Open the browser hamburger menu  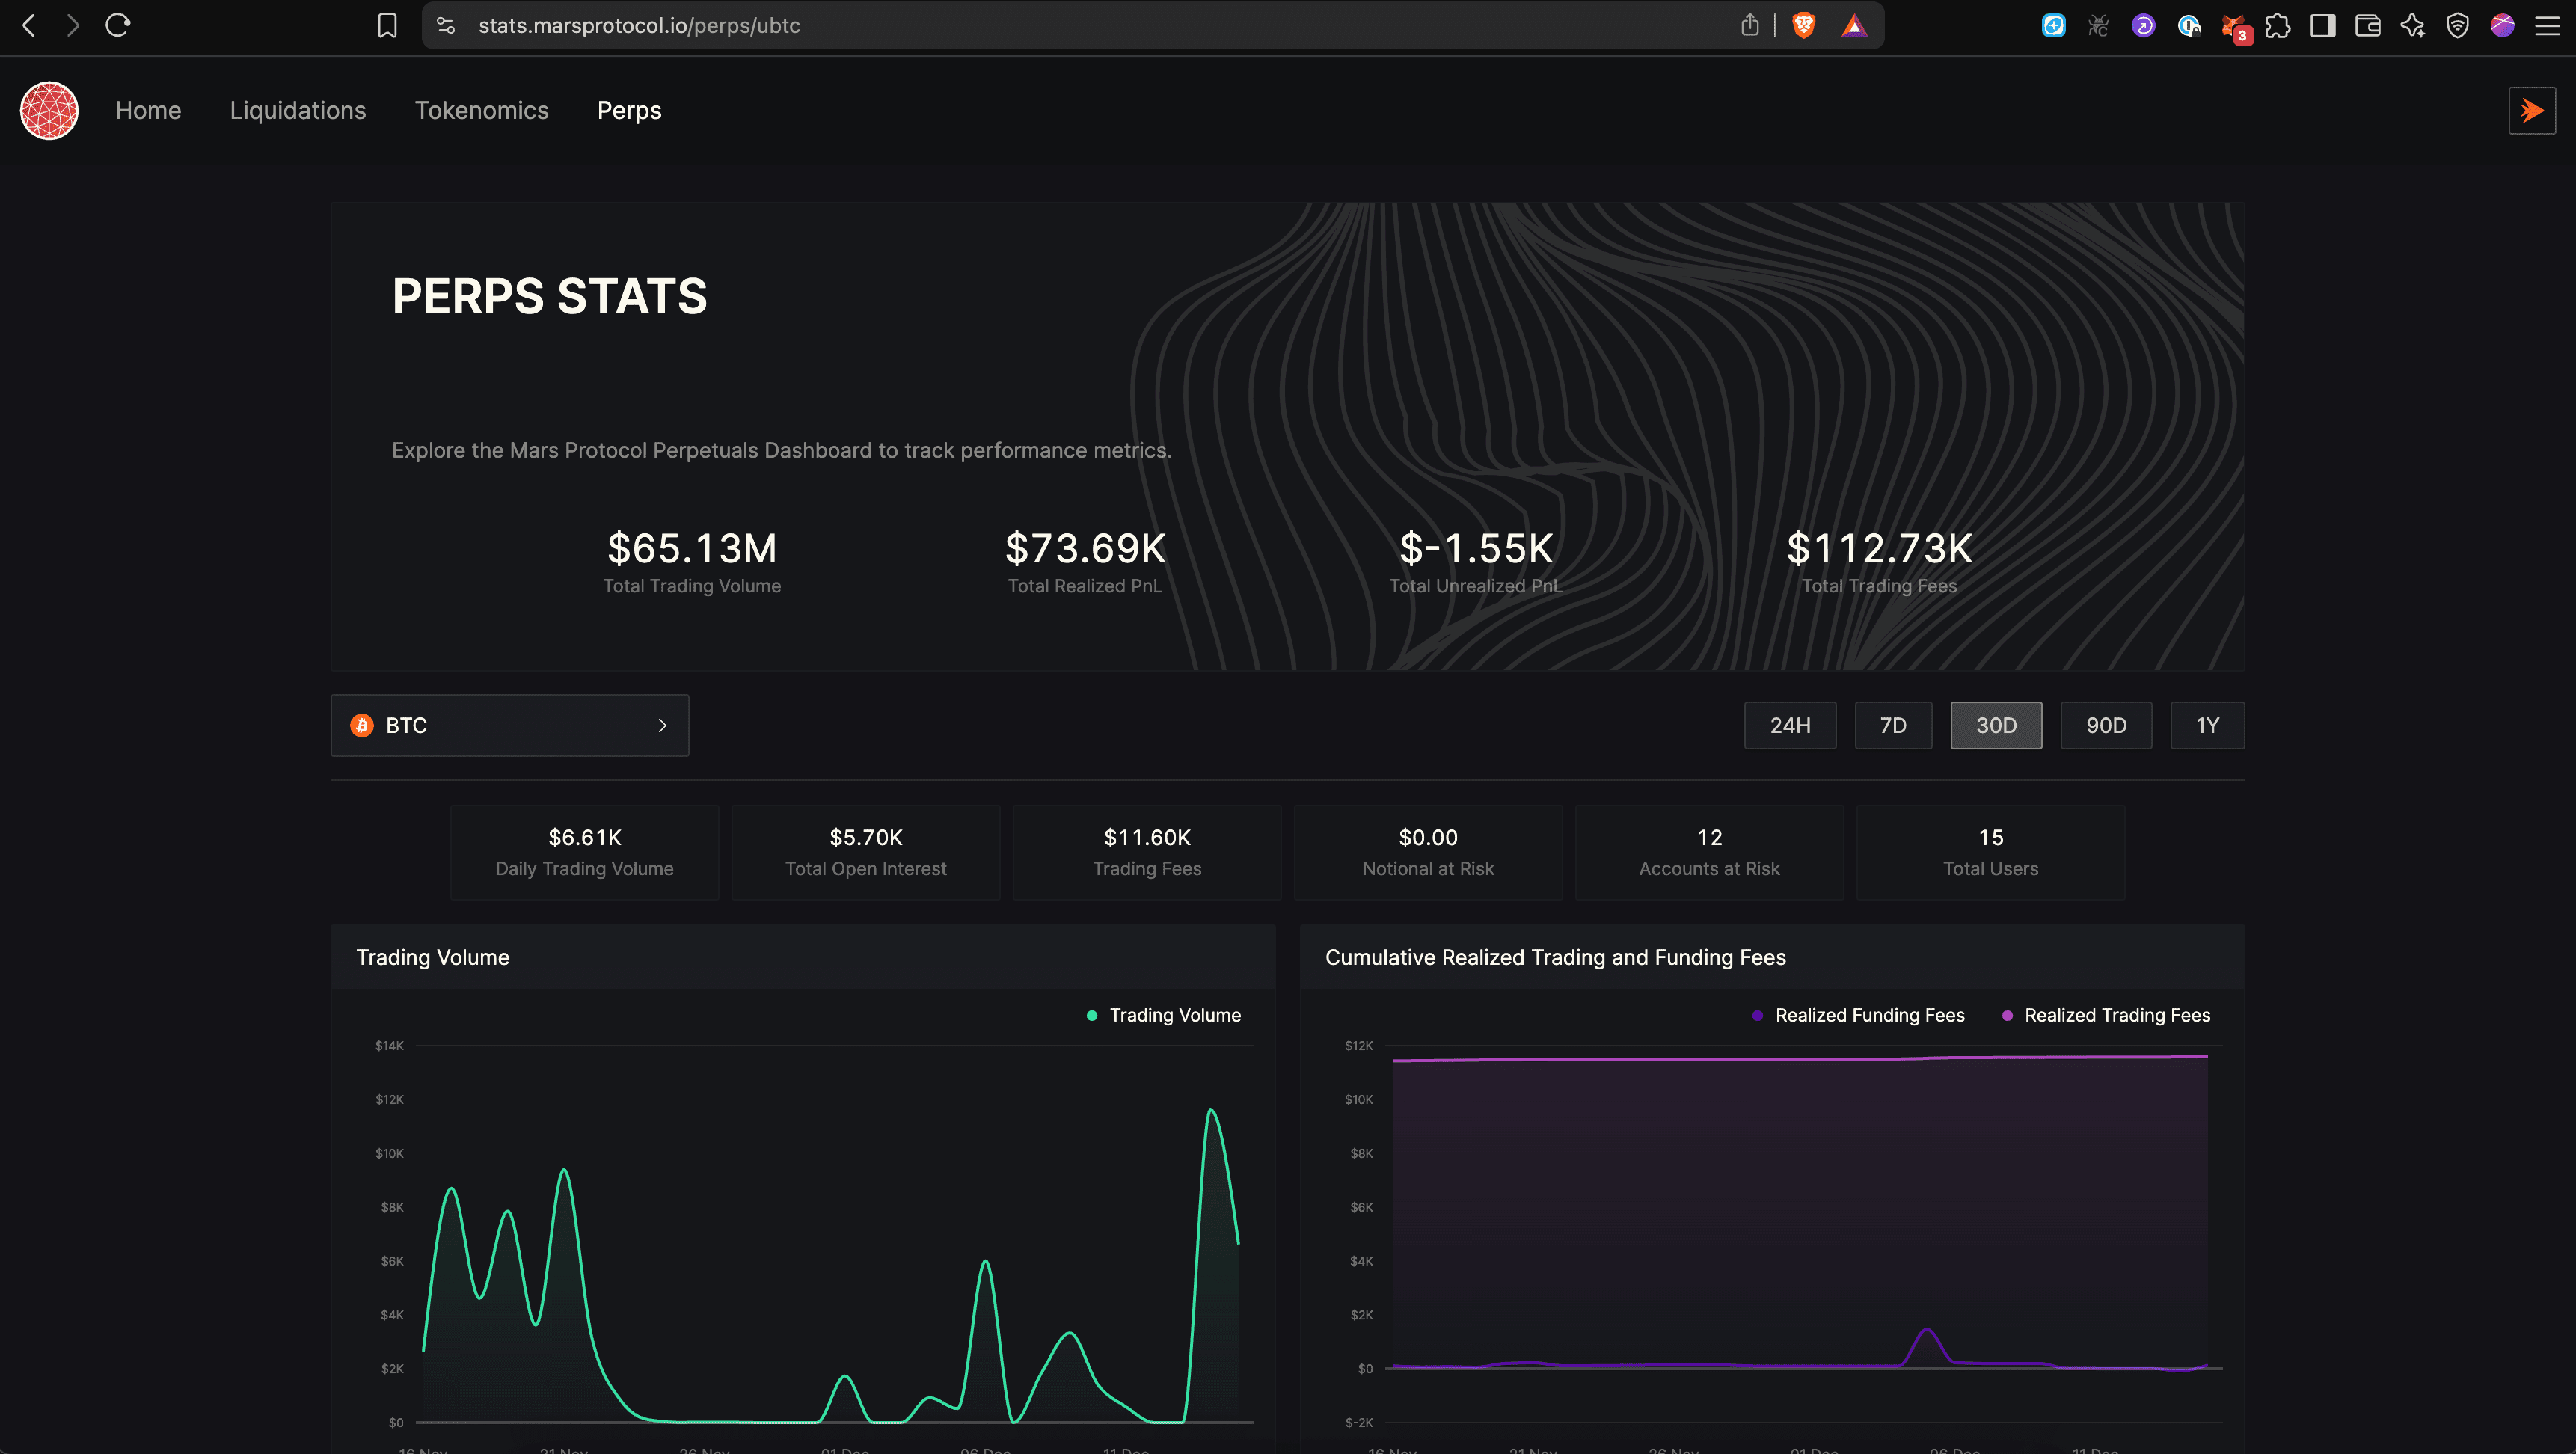tap(2548, 25)
